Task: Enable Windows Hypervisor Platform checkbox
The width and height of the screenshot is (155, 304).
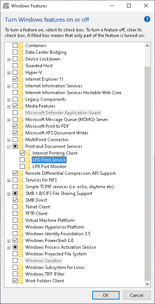Action: coord(15,227)
